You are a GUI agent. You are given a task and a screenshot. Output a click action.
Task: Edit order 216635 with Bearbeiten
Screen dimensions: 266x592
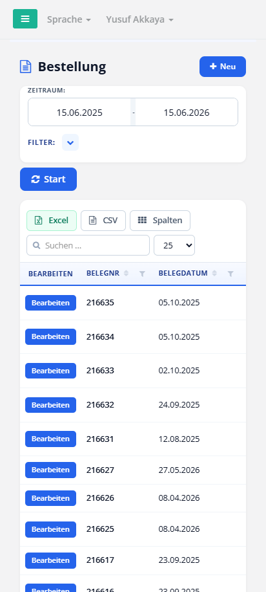[x=50, y=303]
